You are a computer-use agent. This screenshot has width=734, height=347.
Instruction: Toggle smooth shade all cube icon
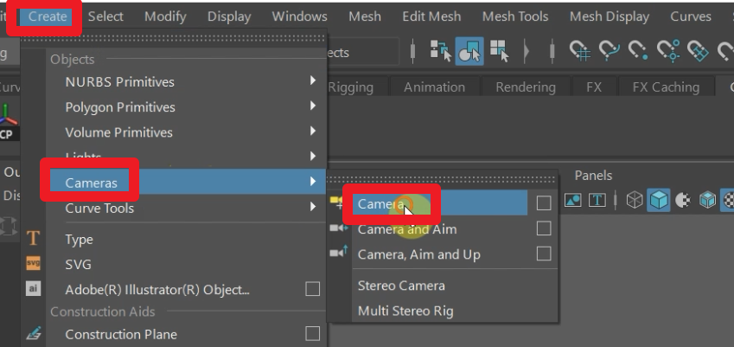point(659,200)
